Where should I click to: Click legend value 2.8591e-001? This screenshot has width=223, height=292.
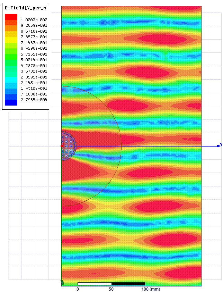[x=34, y=77]
